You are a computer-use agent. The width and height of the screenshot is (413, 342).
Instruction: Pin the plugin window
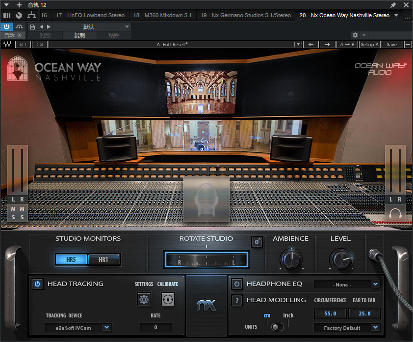coord(393,5)
